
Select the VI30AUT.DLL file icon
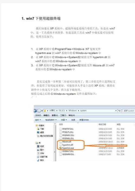[61, 151]
